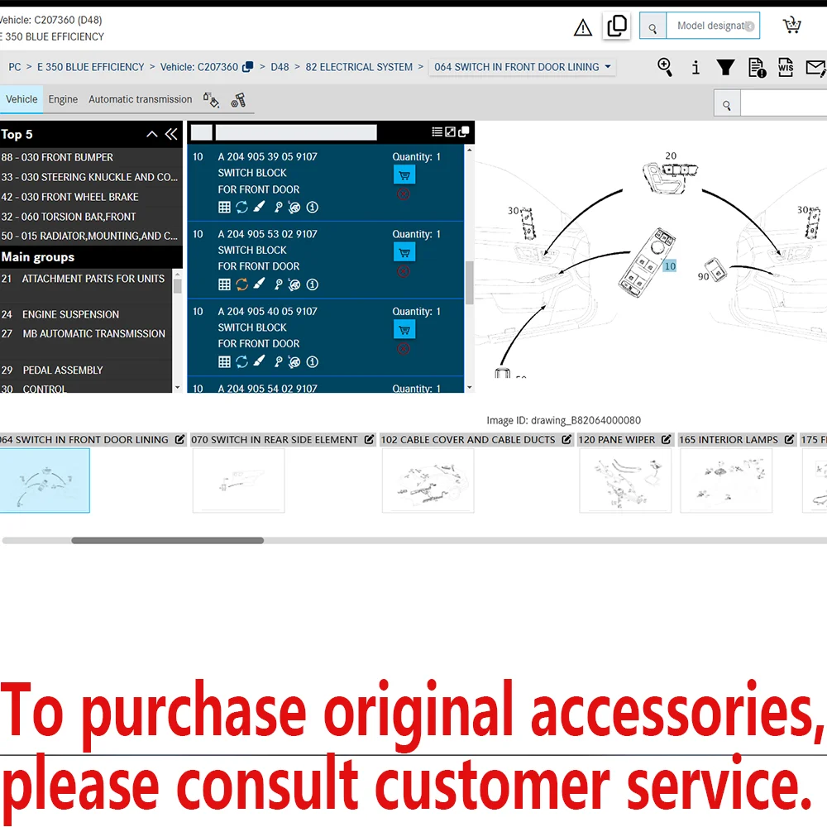Click paintbrush icon for A 204 905 40 05 9107

(258, 362)
